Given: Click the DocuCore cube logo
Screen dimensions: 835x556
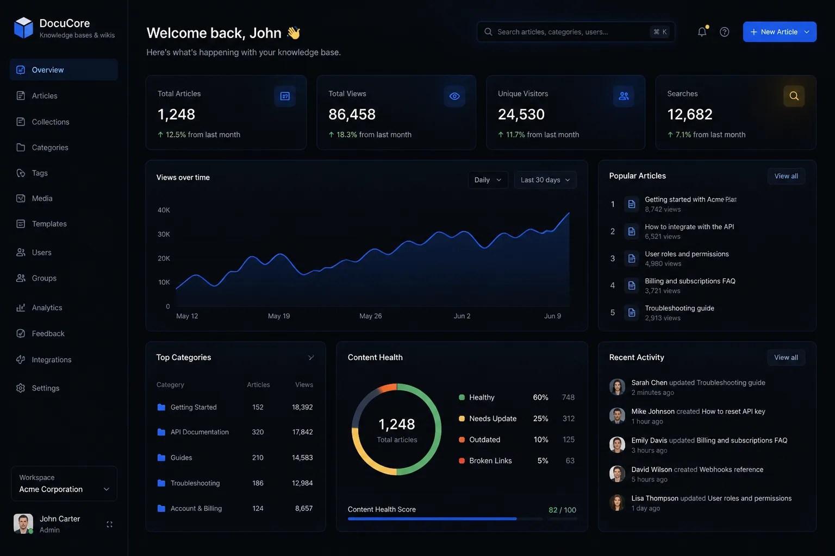Looking at the screenshot, I should click(x=23, y=28).
